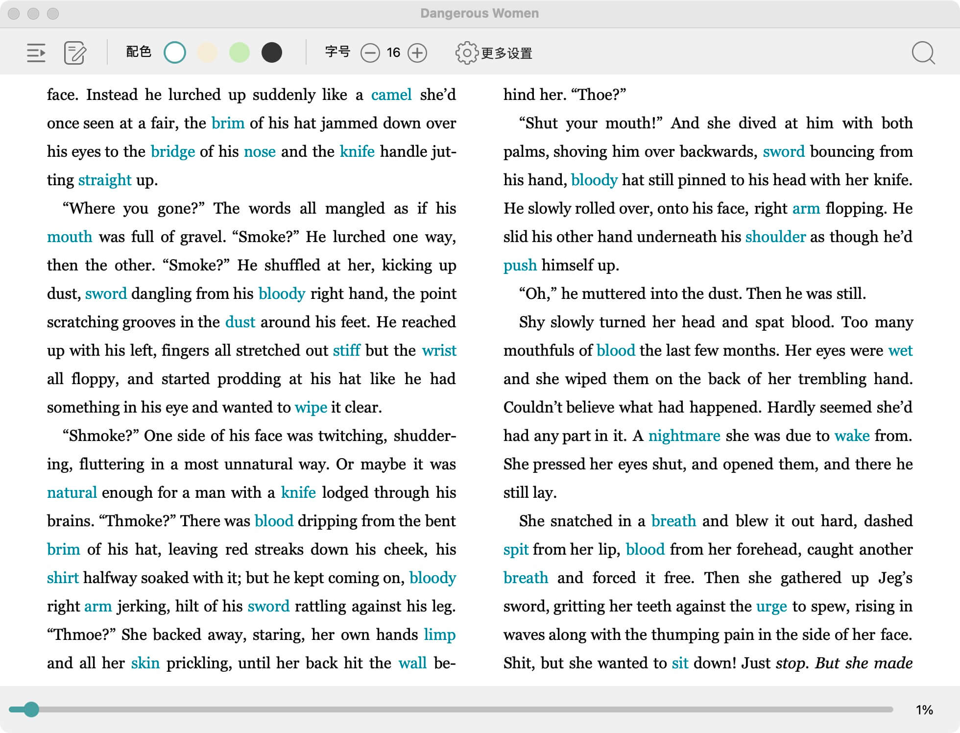Click the highlighted word "limp"

click(440, 635)
